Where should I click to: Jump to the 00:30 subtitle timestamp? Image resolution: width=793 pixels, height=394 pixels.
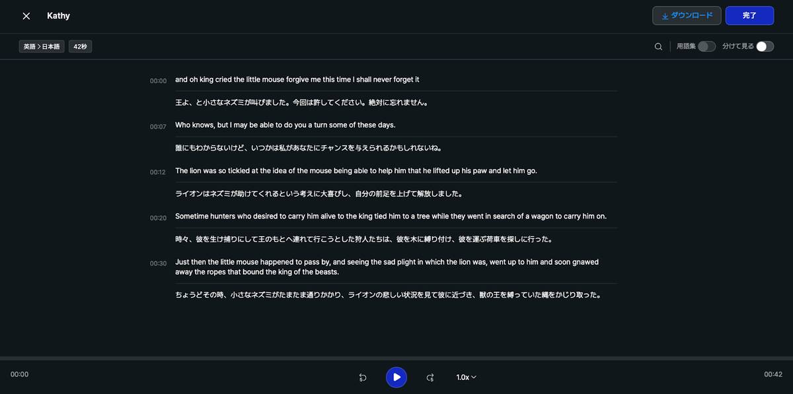[158, 263]
